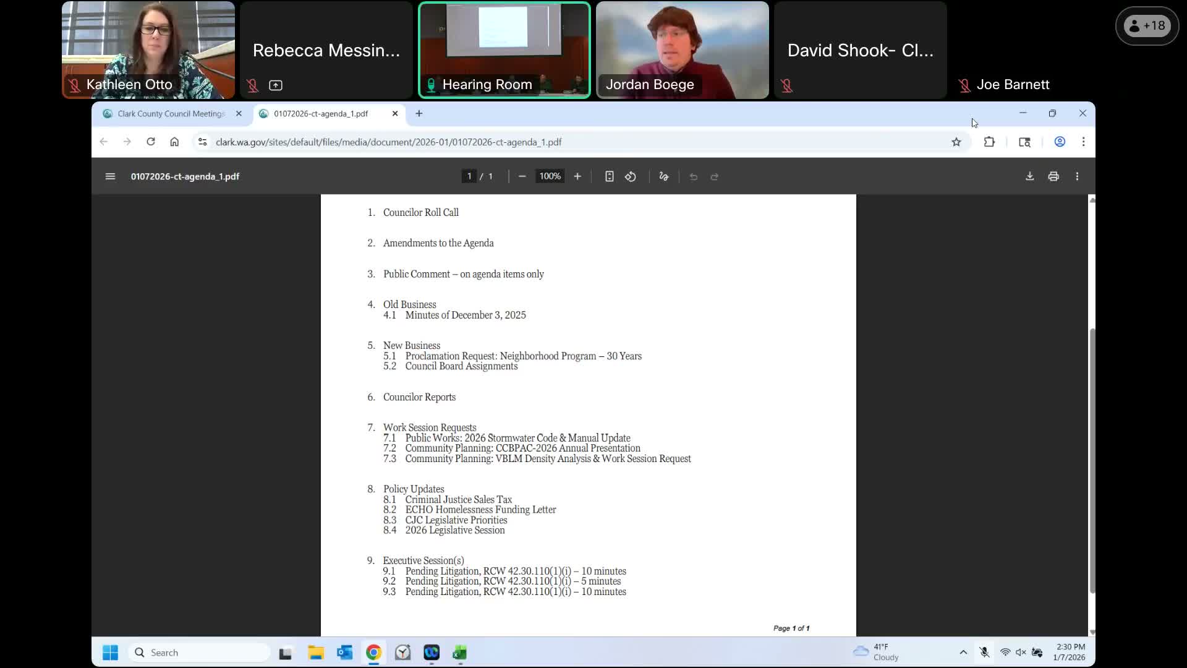Open a new browser tab

pyautogui.click(x=419, y=114)
